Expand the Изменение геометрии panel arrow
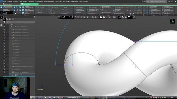 click(123, 15)
